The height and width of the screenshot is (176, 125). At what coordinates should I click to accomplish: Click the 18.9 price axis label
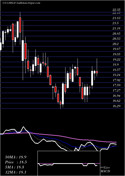click(x=115, y=65)
